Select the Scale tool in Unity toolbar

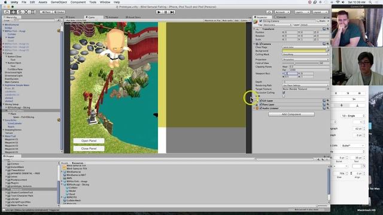pos(26,12)
